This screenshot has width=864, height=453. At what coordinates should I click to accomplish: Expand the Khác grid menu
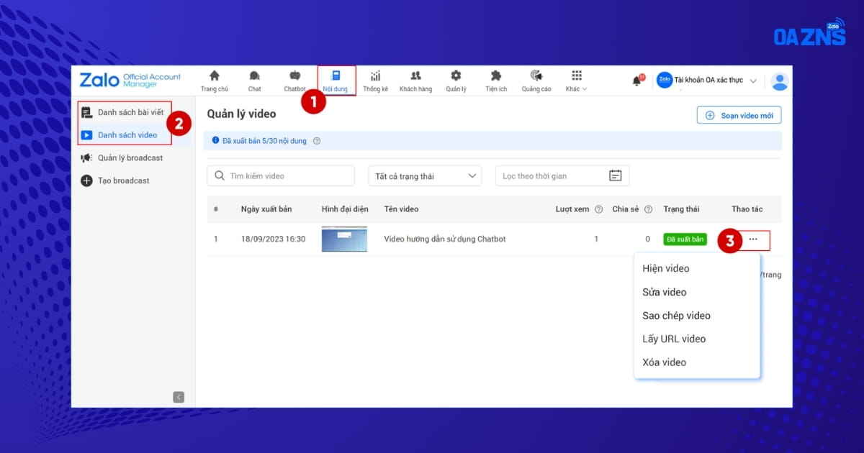click(x=576, y=81)
